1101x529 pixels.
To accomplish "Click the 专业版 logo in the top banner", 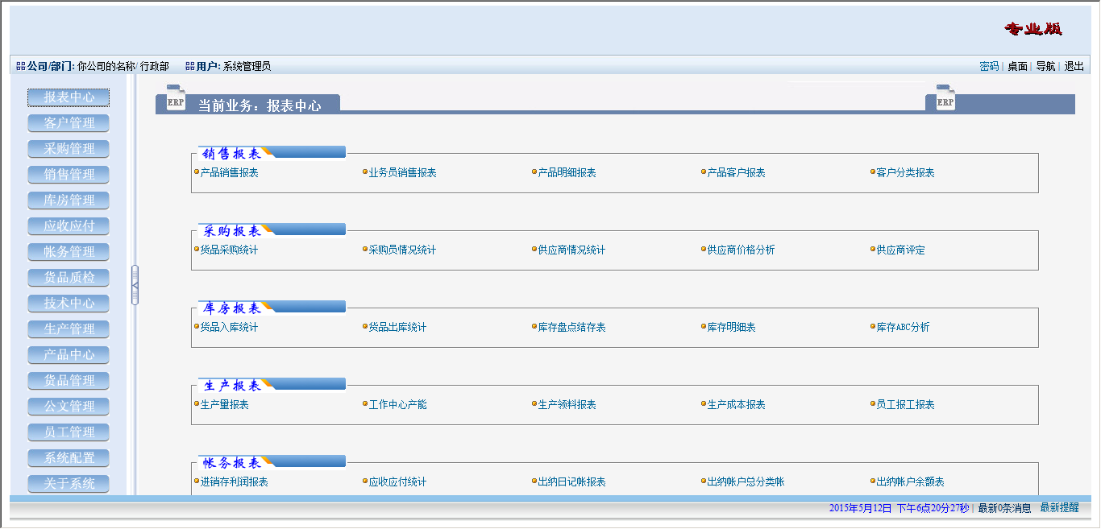I will [1032, 30].
